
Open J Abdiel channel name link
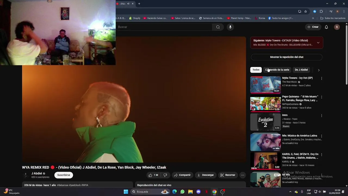37,173
